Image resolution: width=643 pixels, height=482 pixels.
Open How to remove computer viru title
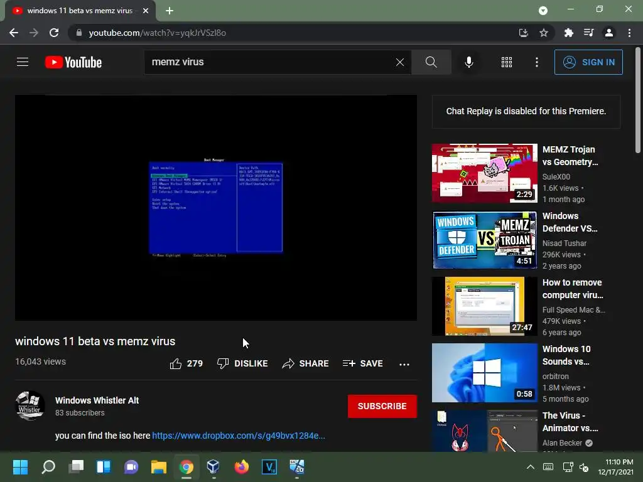coord(573,289)
